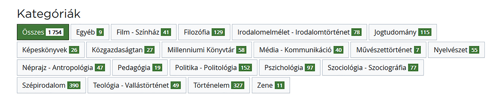This screenshot has width=500, height=100.
Task: Choose the Művészettörténet category
Action: coord(389,50)
